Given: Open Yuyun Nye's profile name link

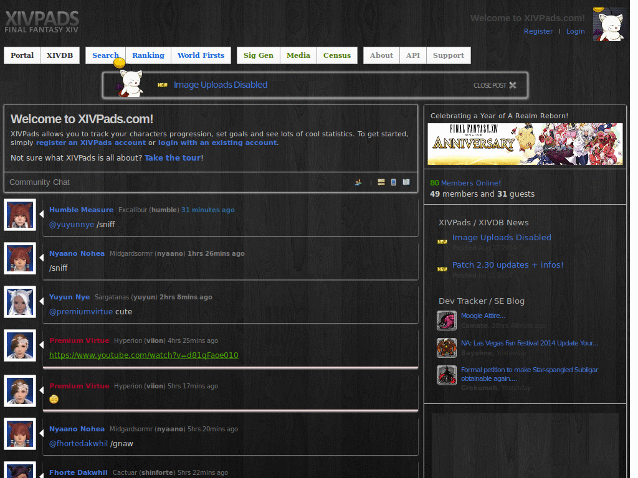Looking at the screenshot, I should 70,297.
